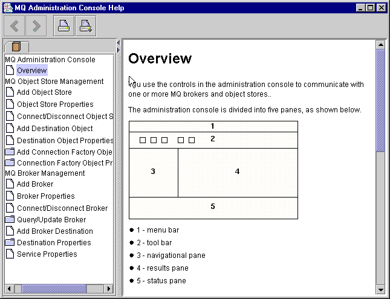Open Page Setup printer icon
Screen dimensions: 390x299
(x=86, y=26)
